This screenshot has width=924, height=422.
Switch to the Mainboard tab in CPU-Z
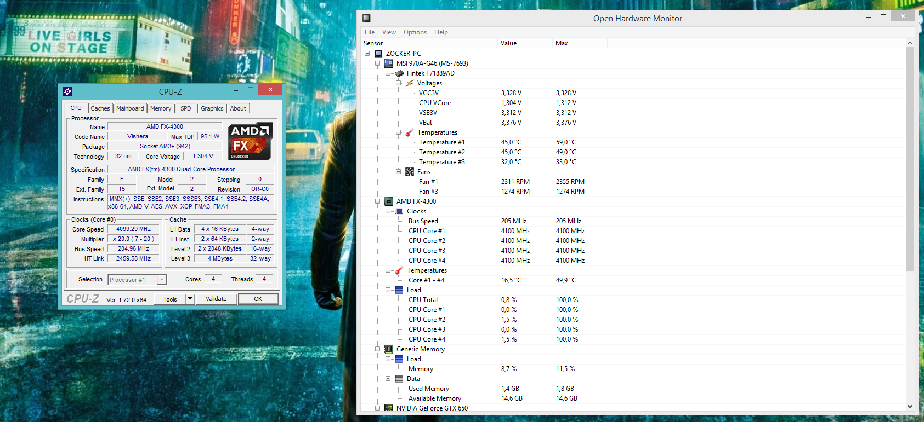[130, 108]
